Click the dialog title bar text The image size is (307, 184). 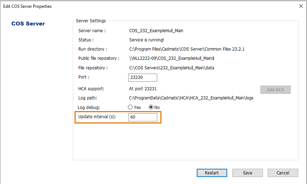pyautogui.click(x=27, y=6)
